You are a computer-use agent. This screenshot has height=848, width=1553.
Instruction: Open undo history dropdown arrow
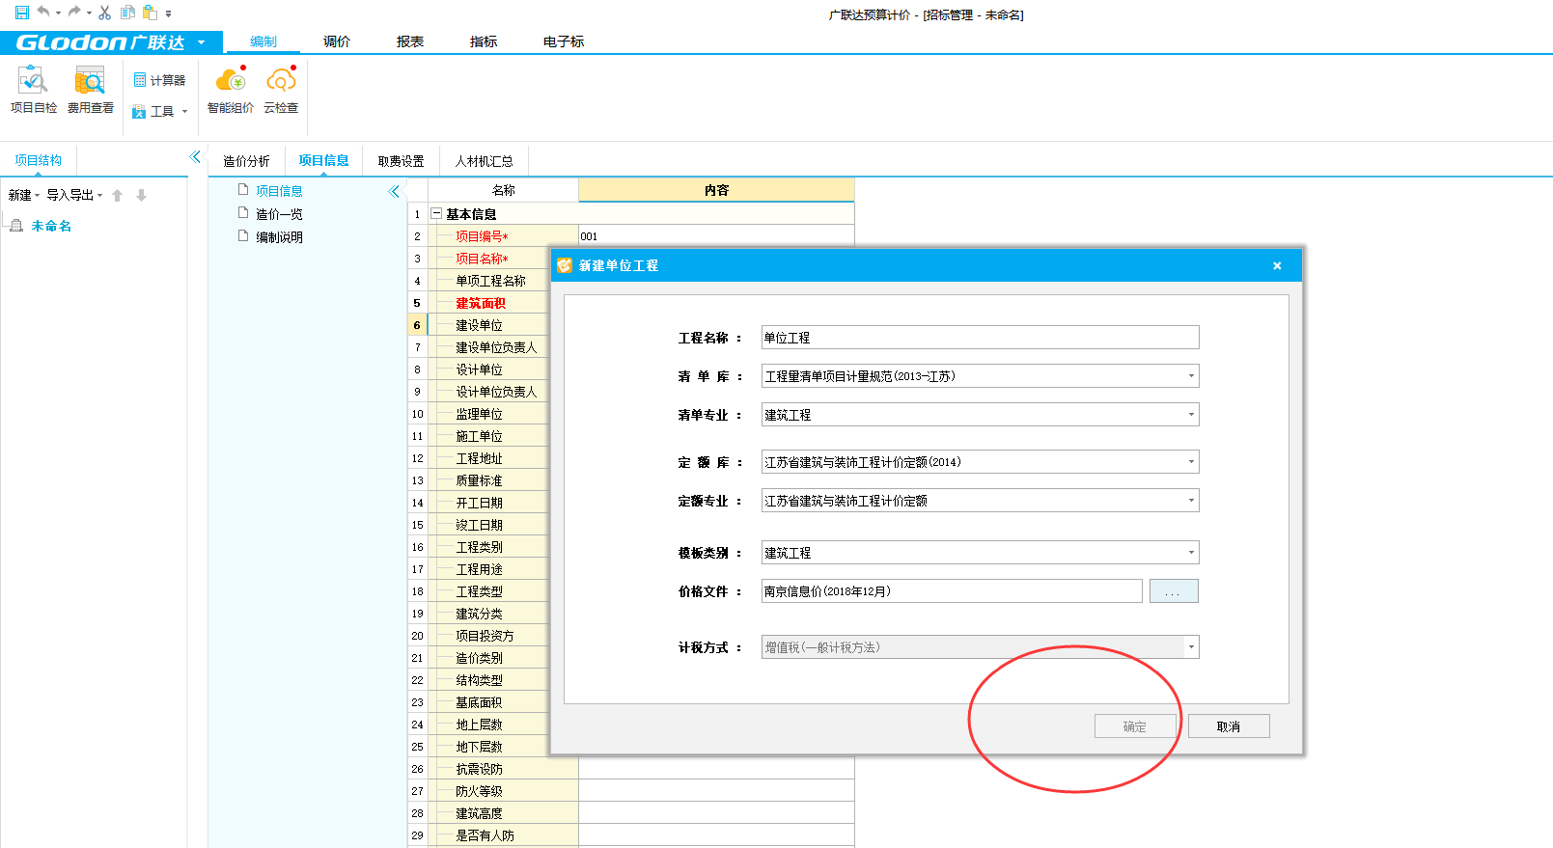point(58,14)
